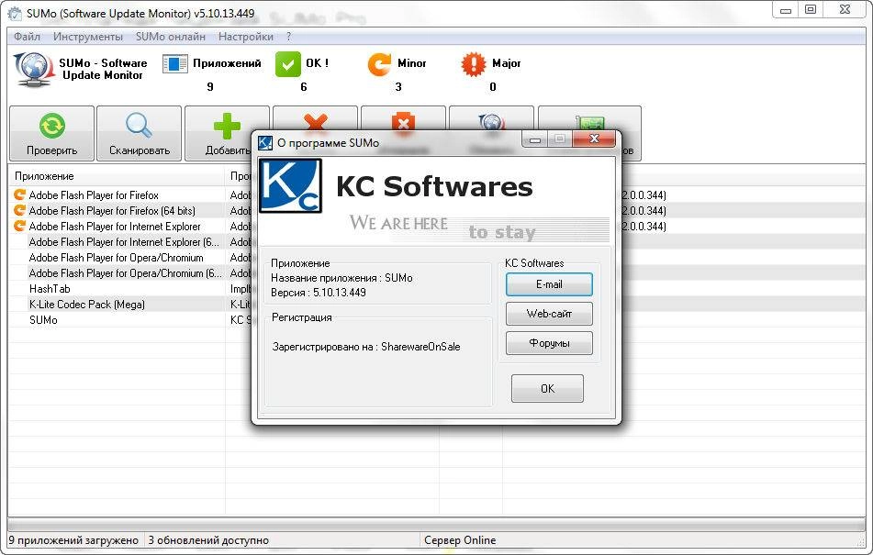Click the Проверить toolbar button
The width and height of the screenshot is (873, 555).
(x=51, y=133)
